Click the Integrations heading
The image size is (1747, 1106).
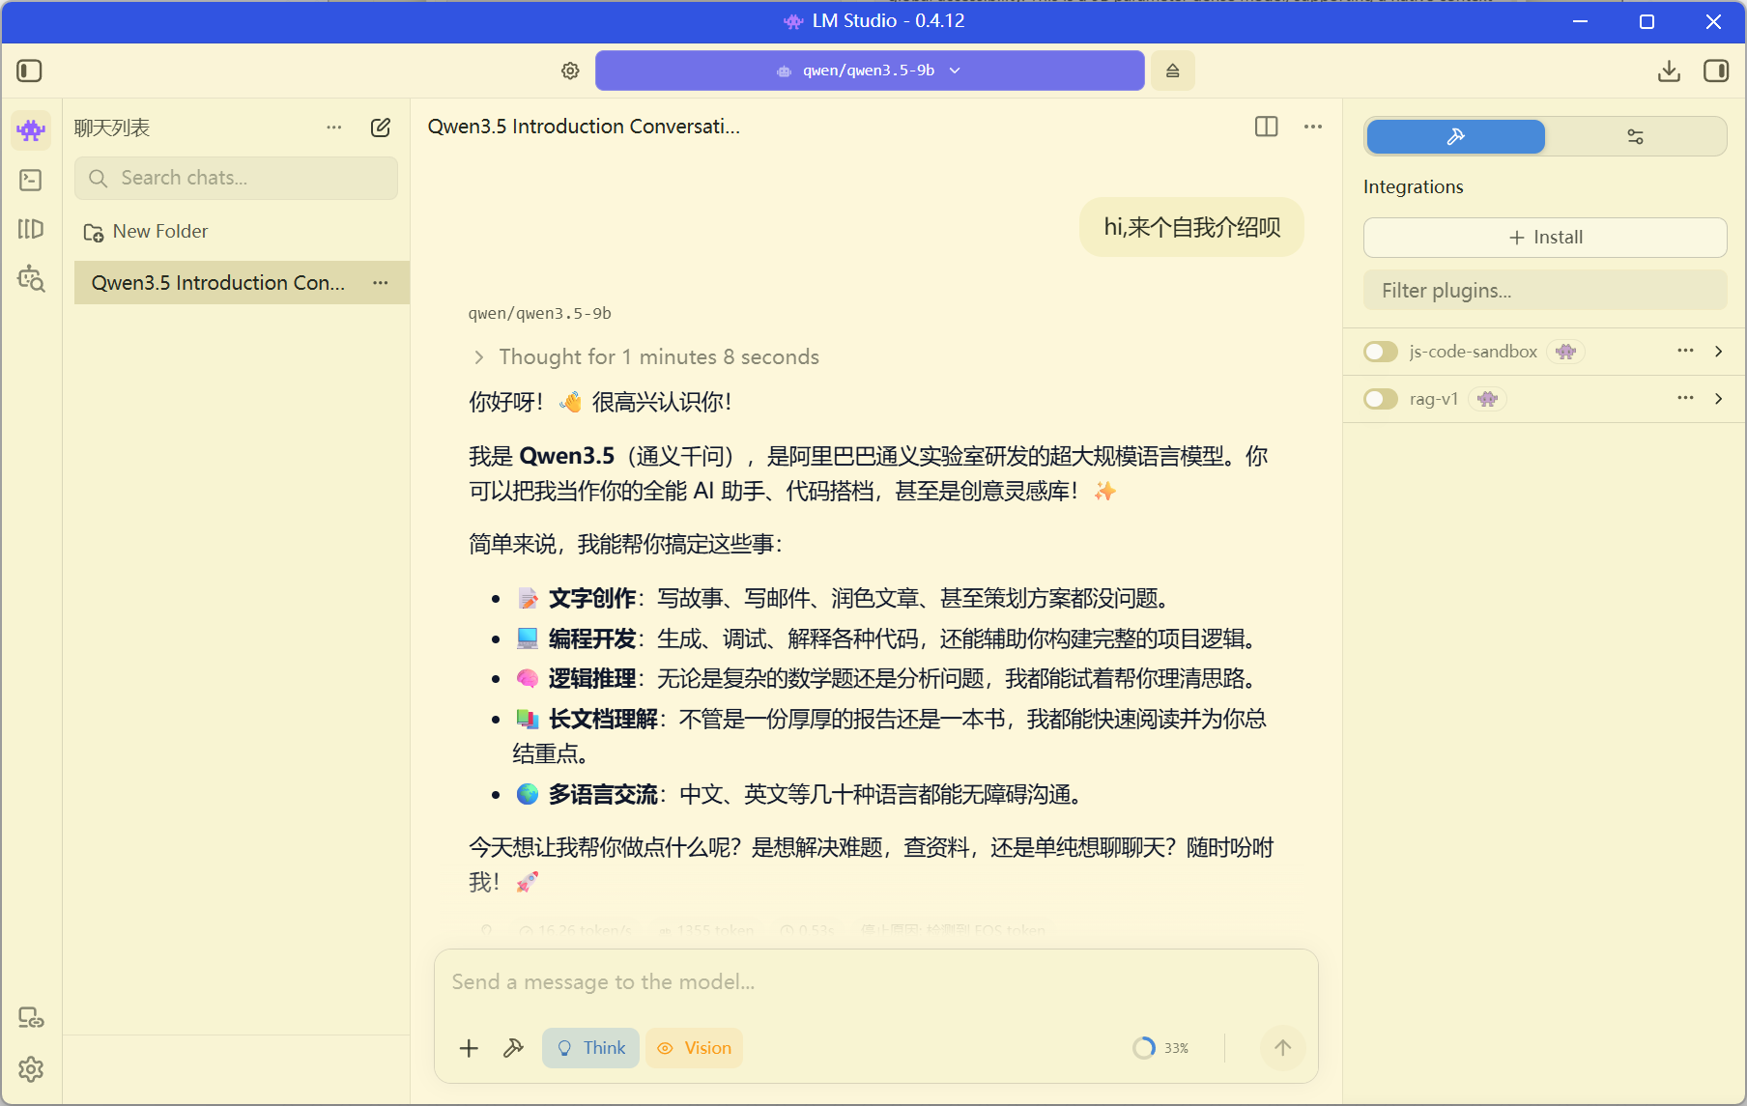(x=1413, y=187)
